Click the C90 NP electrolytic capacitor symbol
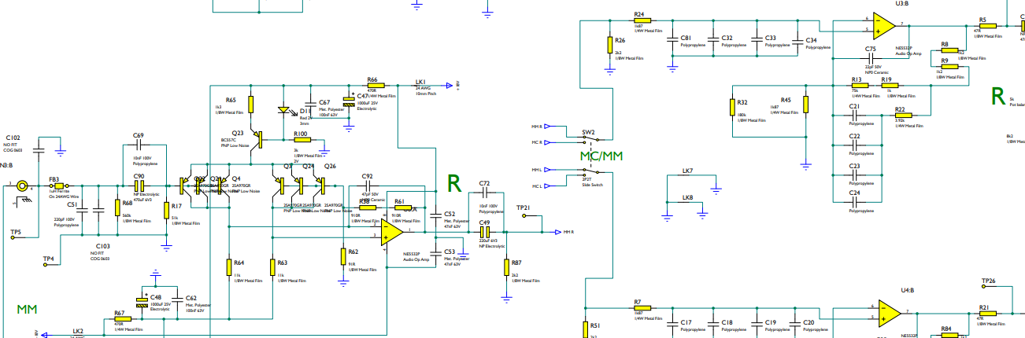This screenshot has height=338, width=1025. [139, 186]
